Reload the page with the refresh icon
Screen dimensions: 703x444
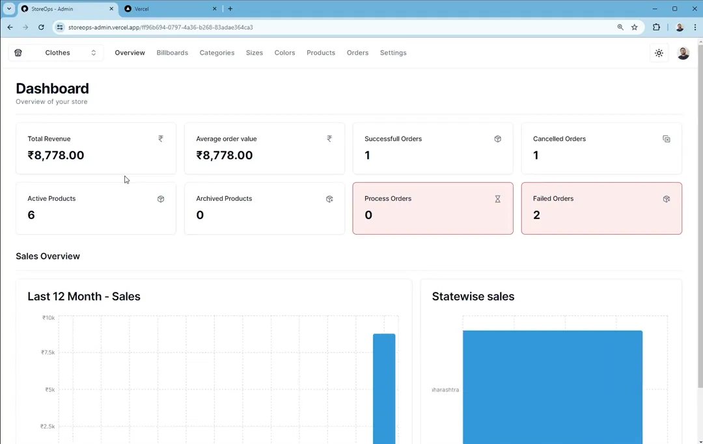coord(41,27)
